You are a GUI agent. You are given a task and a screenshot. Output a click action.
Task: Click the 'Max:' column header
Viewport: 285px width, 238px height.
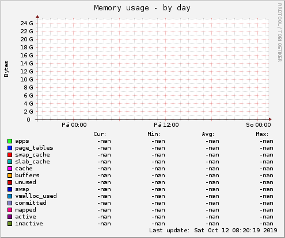[262, 134]
